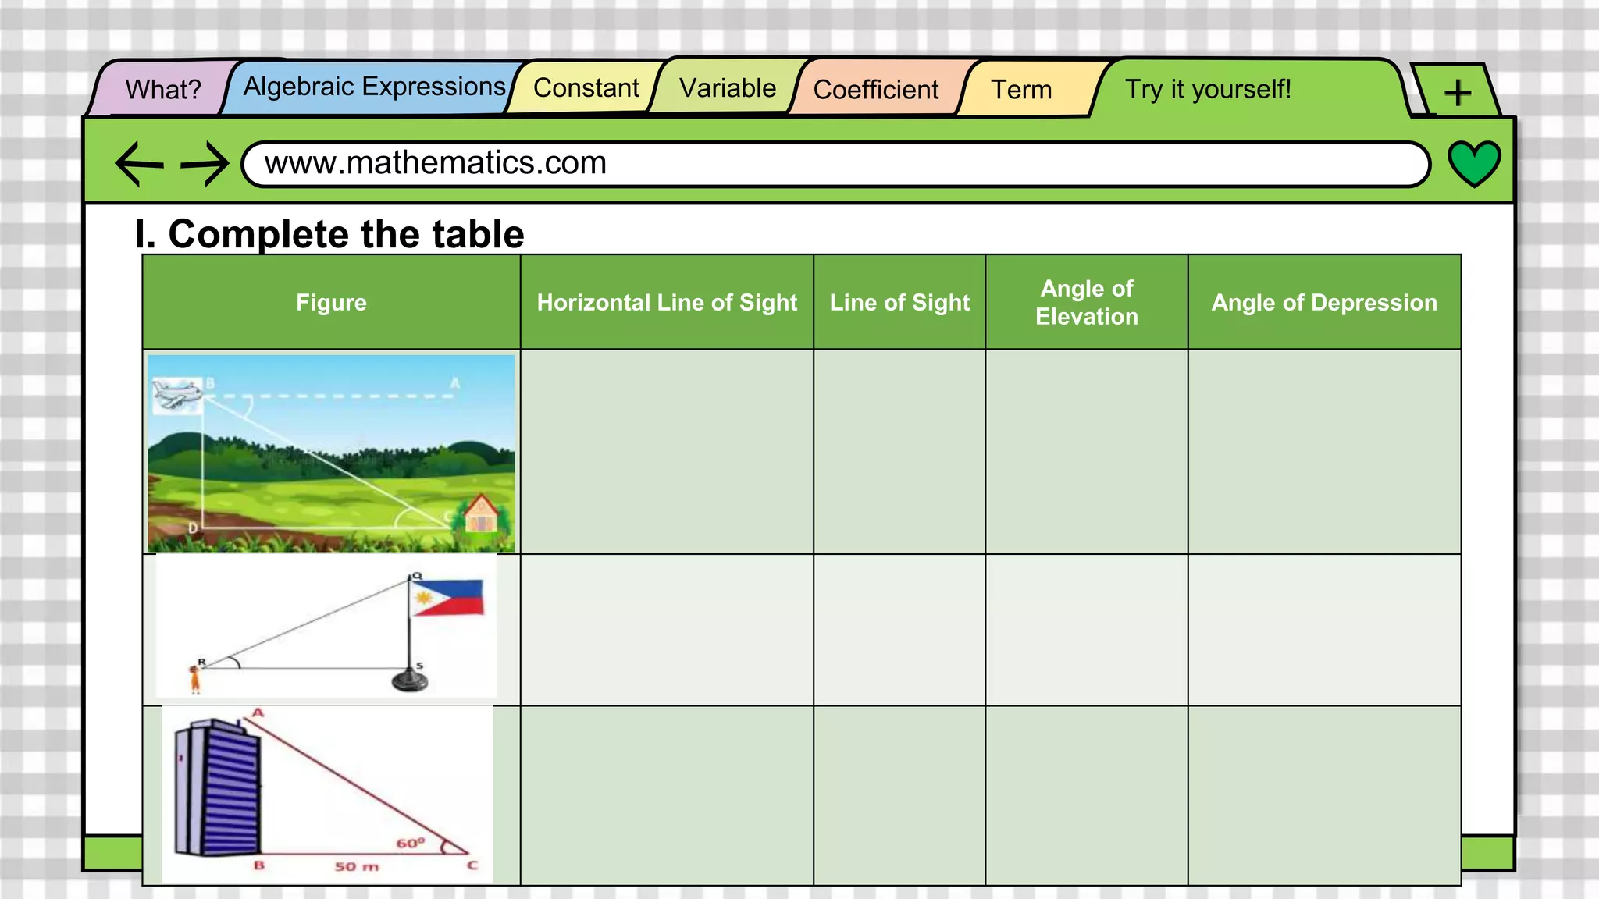Viewport: 1599px width, 899px height.
Task: Select the Constant tab
Action: [x=586, y=88]
